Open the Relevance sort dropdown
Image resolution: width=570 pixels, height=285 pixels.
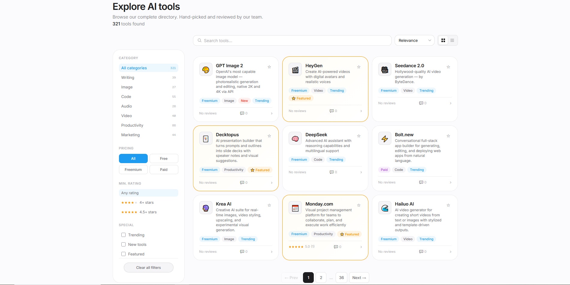[414, 40]
